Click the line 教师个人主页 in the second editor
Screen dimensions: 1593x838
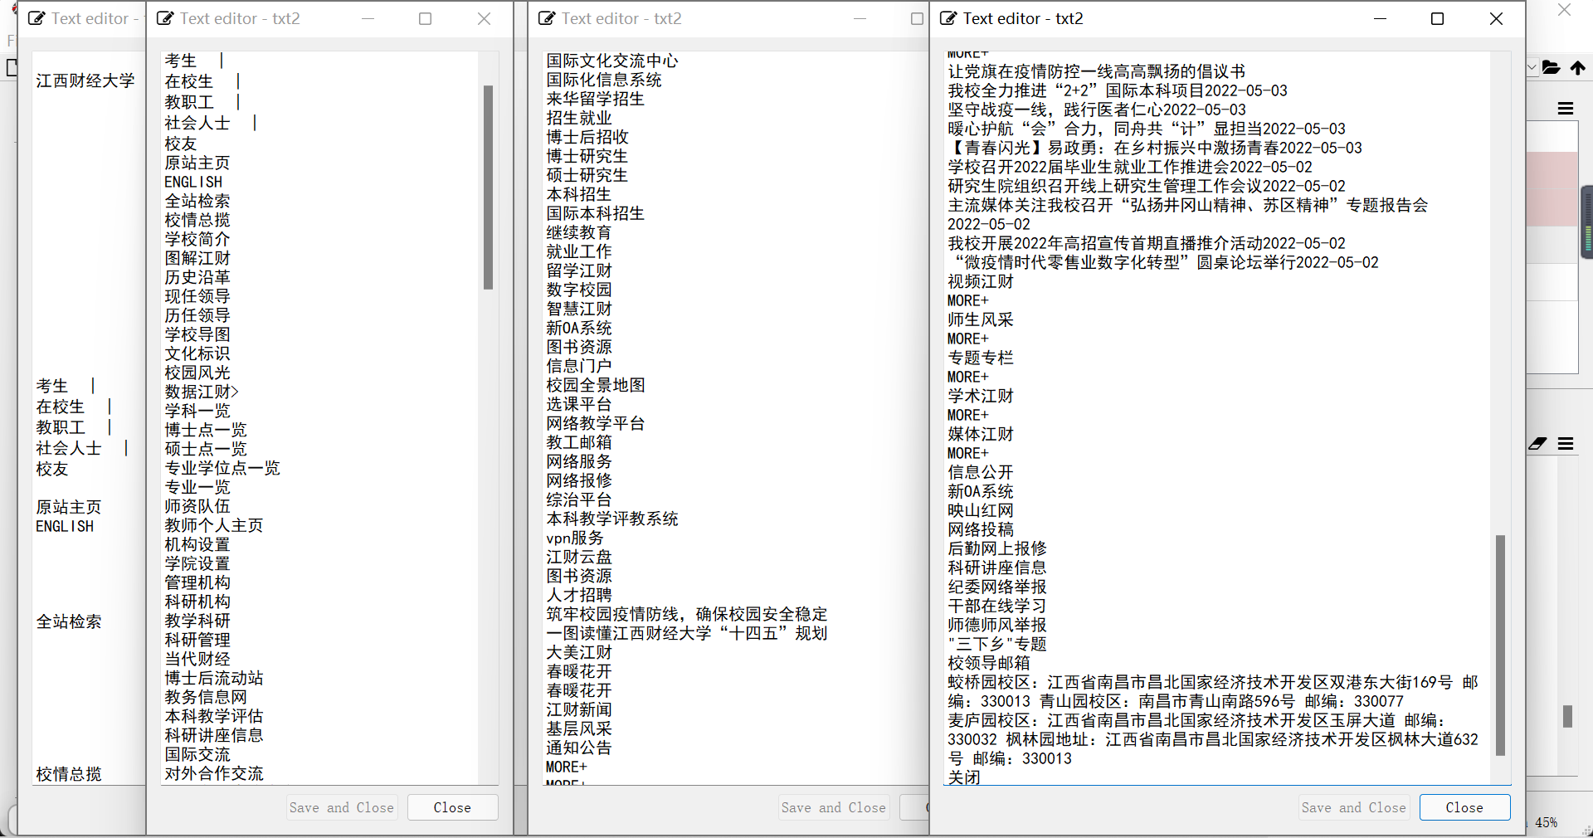click(x=214, y=525)
